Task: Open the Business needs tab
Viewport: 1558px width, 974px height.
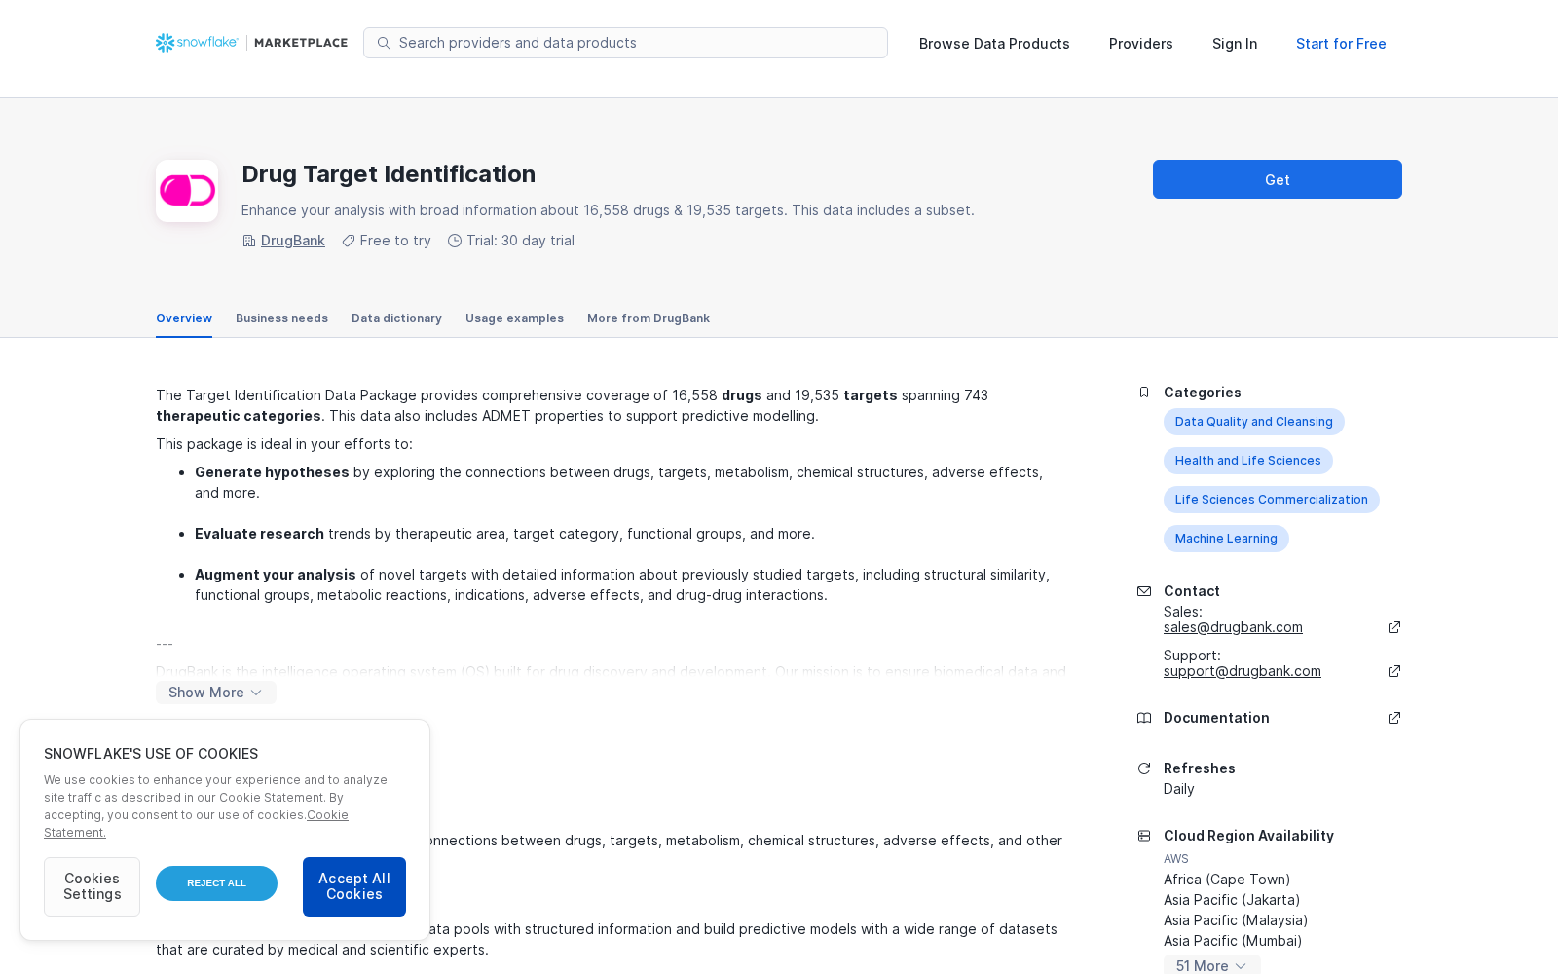Action: point(281,318)
